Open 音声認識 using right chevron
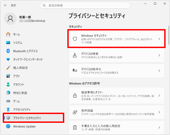The height and width of the screenshot is (135, 170). click(x=159, y=112)
